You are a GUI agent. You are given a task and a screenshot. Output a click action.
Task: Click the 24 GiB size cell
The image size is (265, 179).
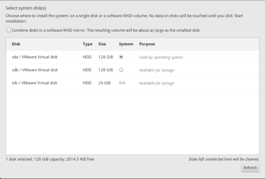104,83
